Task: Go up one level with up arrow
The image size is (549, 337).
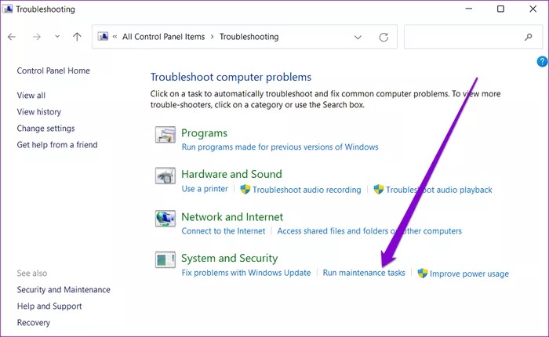Action: 77,37
